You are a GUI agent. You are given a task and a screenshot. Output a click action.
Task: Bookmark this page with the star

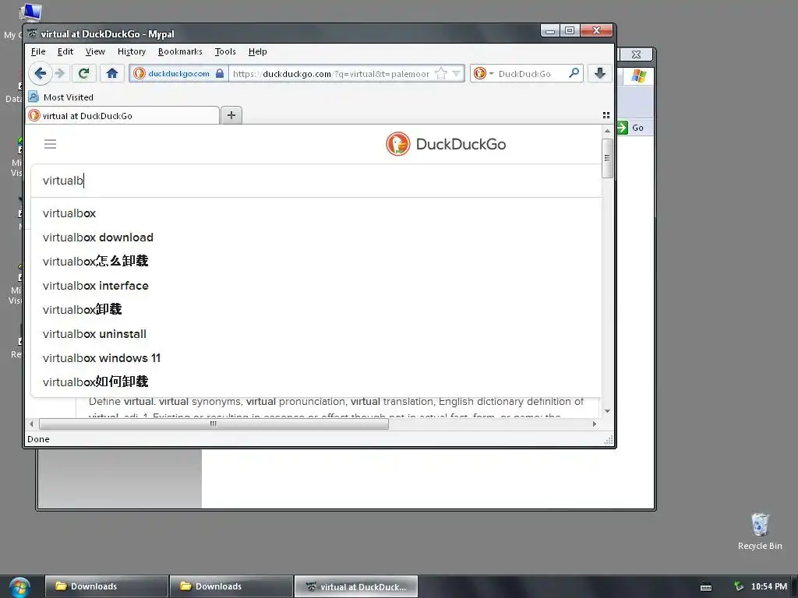coord(441,74)
